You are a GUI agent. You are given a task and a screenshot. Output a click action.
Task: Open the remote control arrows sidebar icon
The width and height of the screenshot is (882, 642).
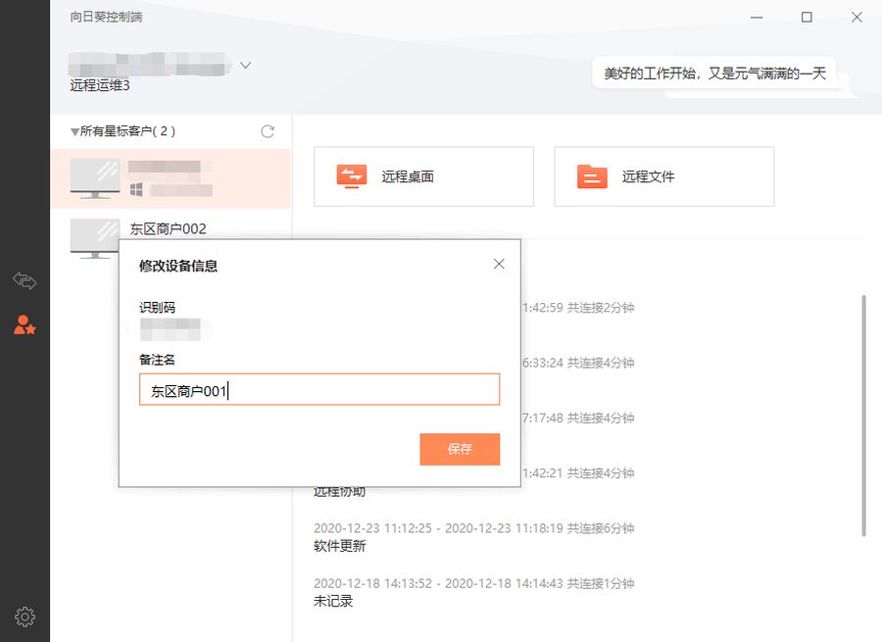pos(24,279)
